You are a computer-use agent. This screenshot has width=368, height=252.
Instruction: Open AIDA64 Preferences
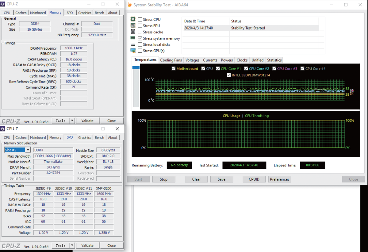click(x=279, y=179)
